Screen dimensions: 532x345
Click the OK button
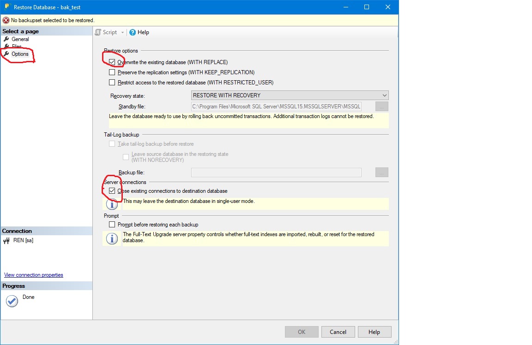point(302,332)
